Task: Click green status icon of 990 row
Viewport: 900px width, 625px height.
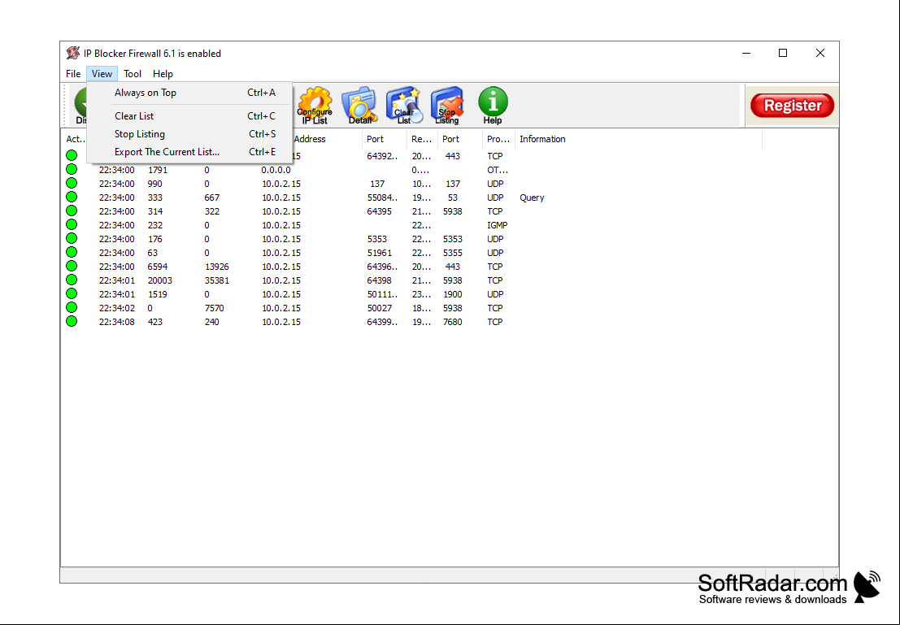Action: coord(72,183)
